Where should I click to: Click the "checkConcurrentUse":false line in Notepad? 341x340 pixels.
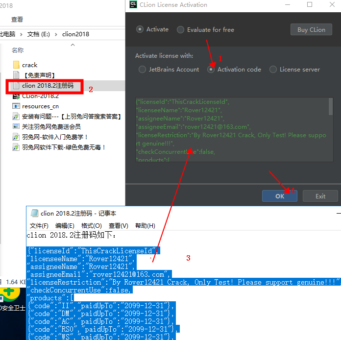(x=79, y=290)
